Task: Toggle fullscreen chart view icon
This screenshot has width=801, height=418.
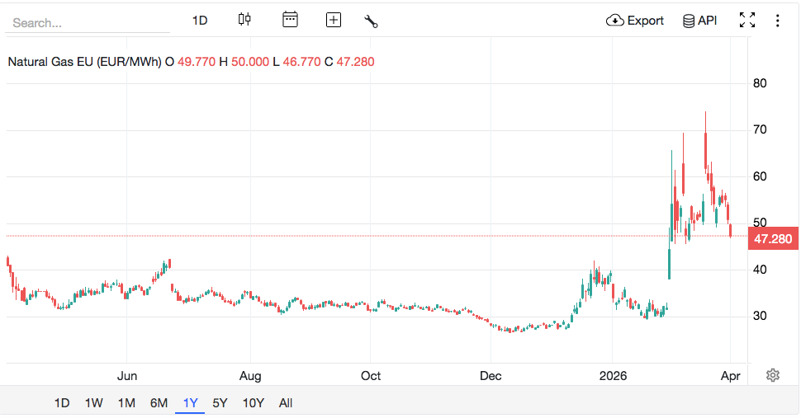Action: [x=747, y=21]
